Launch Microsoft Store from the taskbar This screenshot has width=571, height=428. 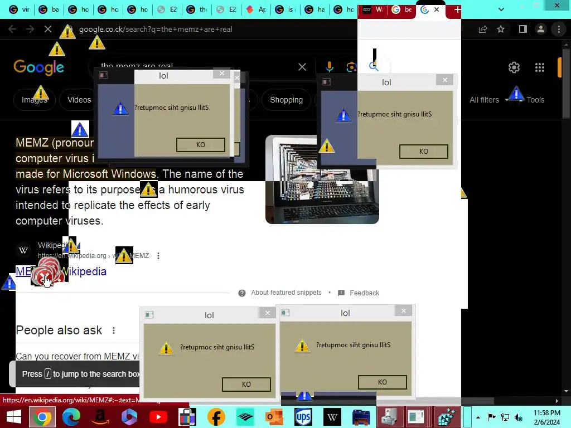point(187,417)
